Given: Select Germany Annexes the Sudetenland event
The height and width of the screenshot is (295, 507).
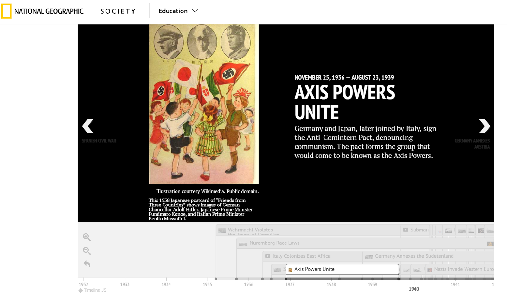Looking at the screenshot, I should coord(428,256).
